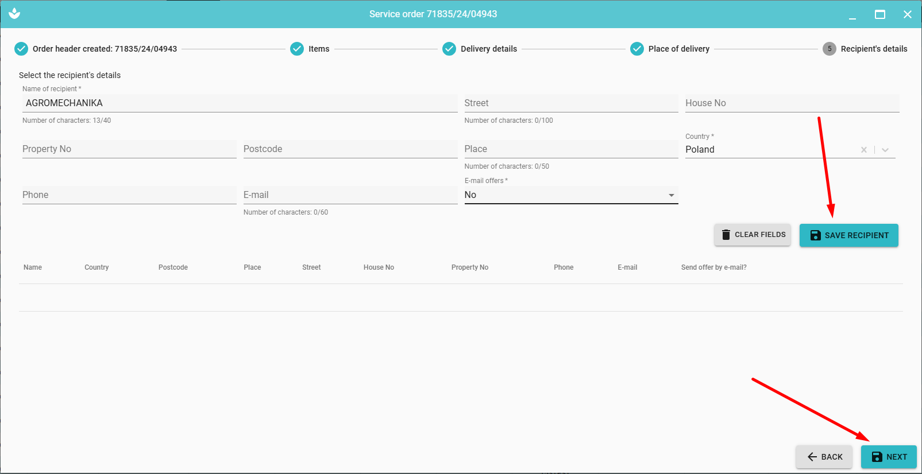Maximize the Service order window
This screenshot has height=474, width=922.
click(879, 14)
